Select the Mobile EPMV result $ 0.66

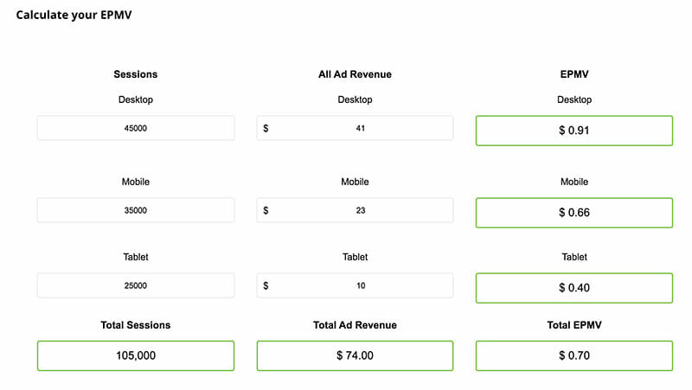573,213
